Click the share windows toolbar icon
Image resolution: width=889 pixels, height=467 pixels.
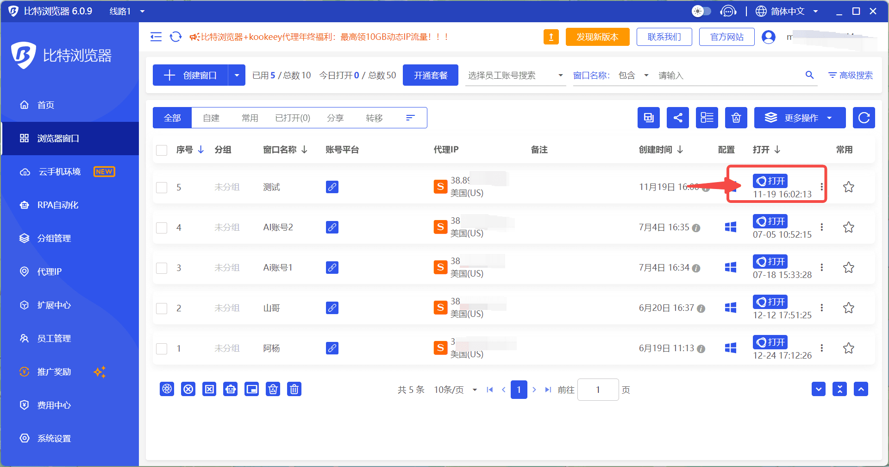tap(678, 118)
